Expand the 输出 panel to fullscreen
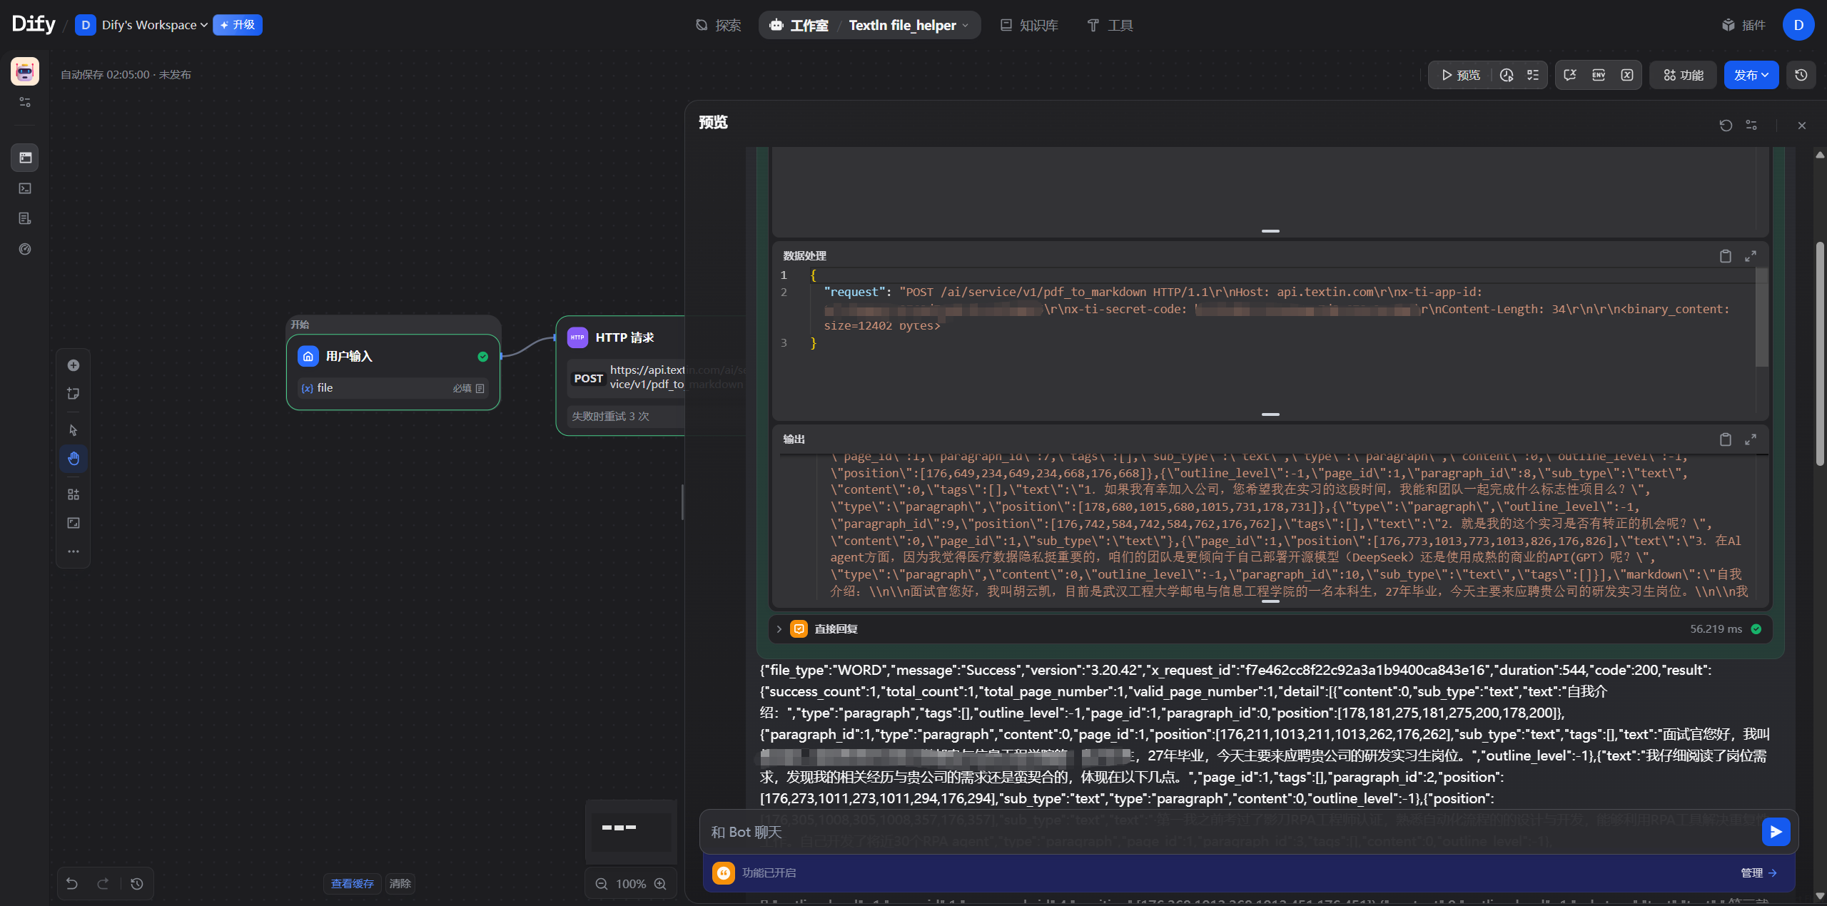This screenshot has width=1827, height=906. pos(1750,439)
